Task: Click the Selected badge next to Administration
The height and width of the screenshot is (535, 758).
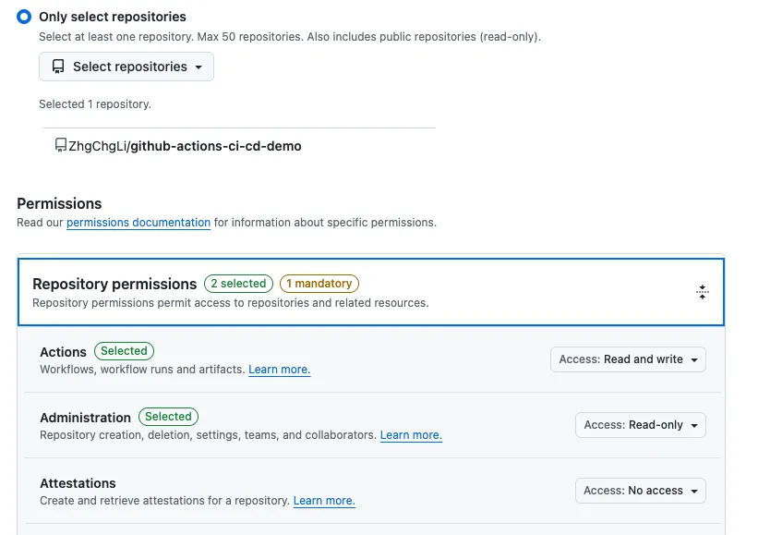Action: [168, 417]
